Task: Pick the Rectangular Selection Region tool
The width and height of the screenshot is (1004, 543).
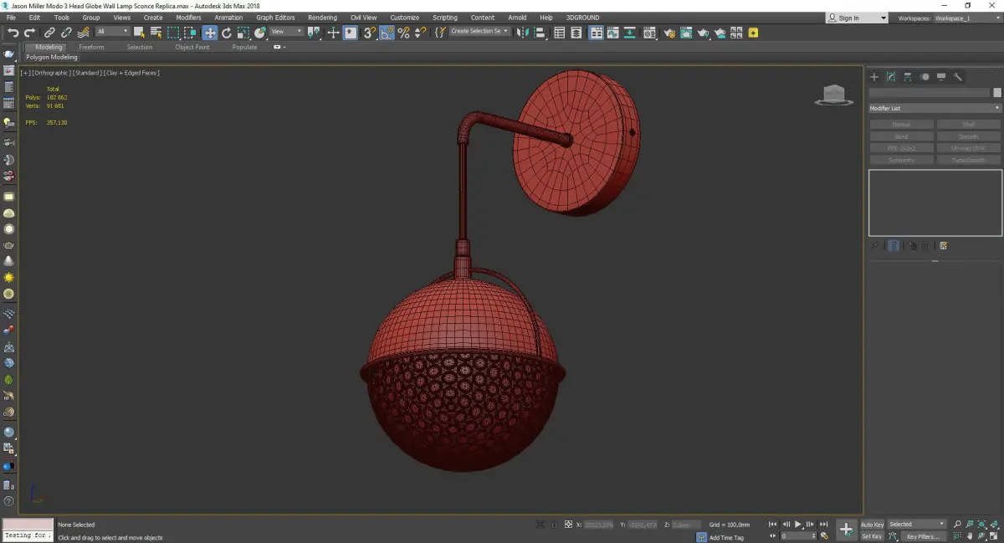Action: tap(173, 33)
